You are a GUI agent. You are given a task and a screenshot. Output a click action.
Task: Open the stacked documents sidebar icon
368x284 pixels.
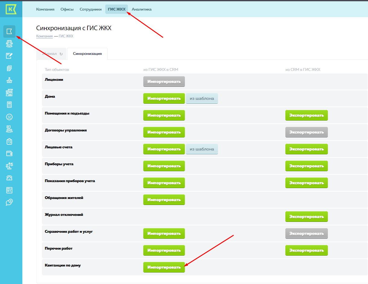pyautogui.click(x=9, y=68)
